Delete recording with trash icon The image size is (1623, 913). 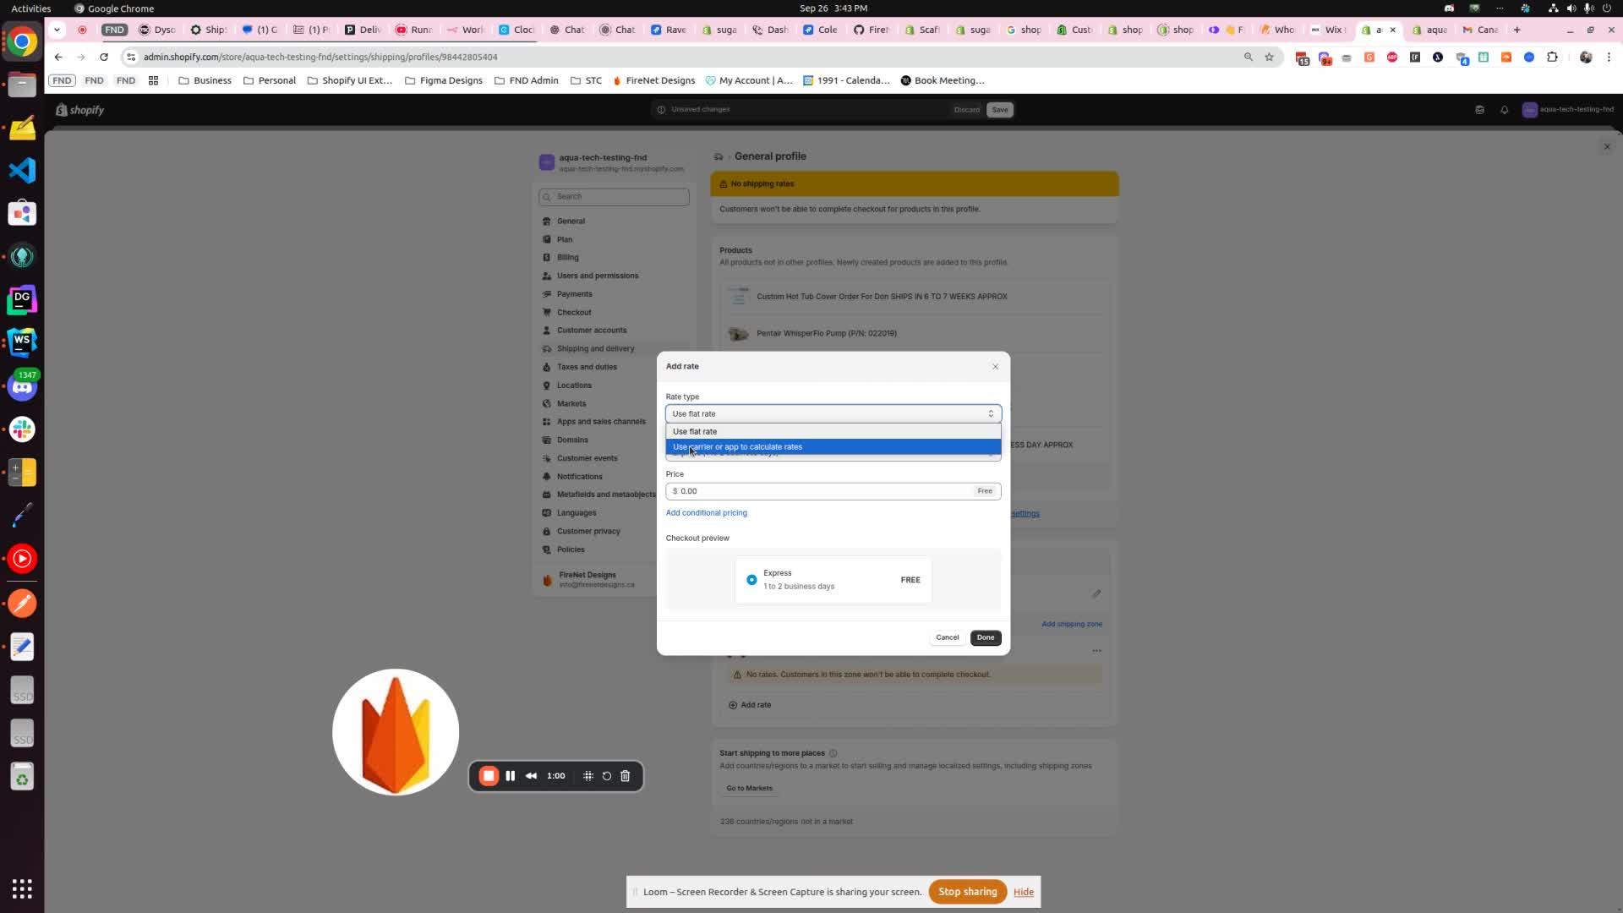(x=626, y=776)
